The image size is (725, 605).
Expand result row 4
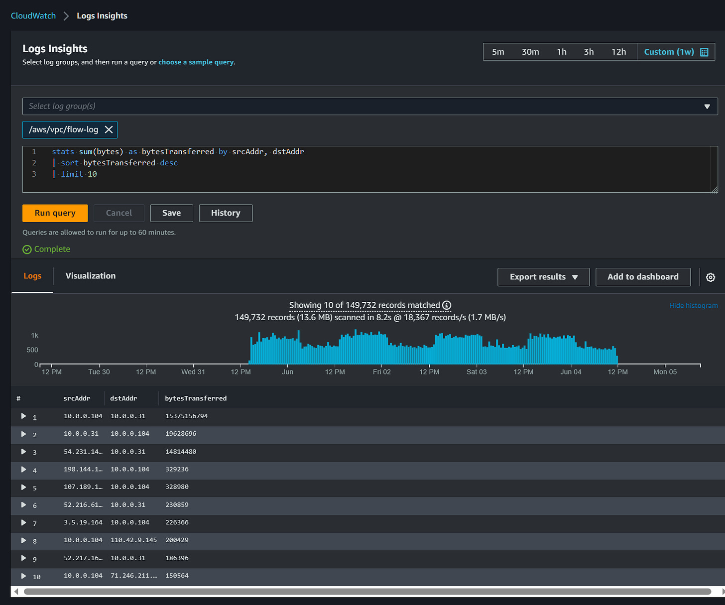(x=23, y=469)
